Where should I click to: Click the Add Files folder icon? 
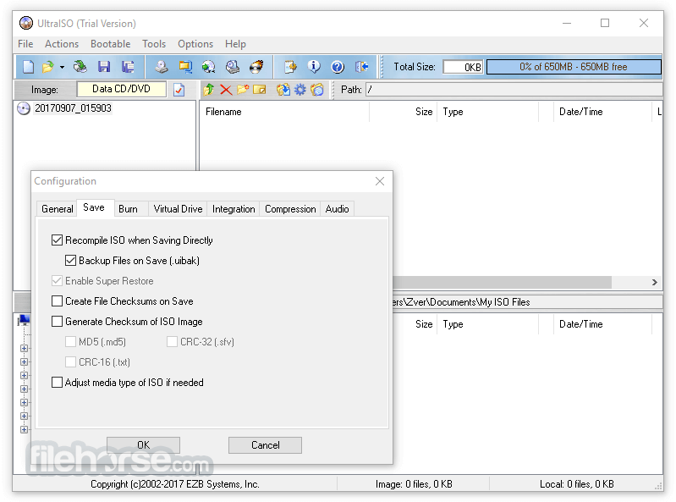[283, 90]
